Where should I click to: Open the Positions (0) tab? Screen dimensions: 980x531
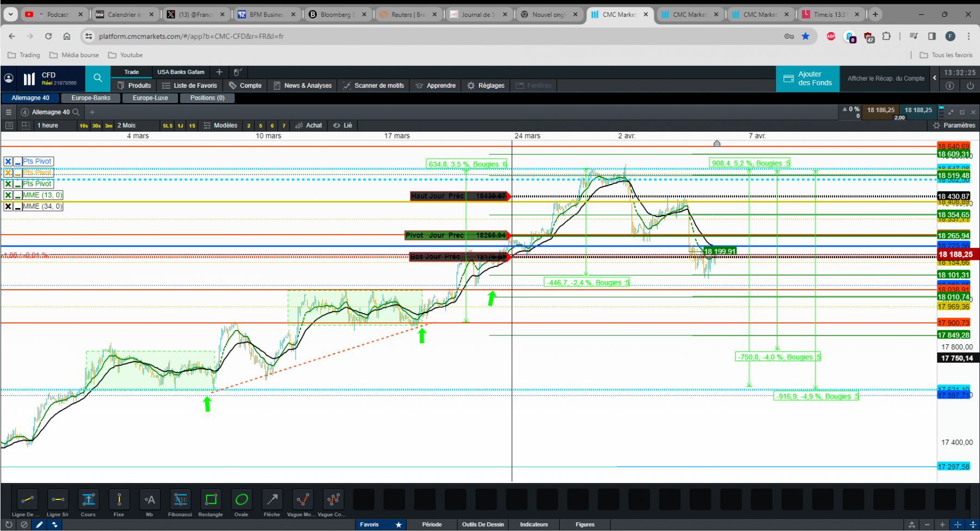coord(207,98)
